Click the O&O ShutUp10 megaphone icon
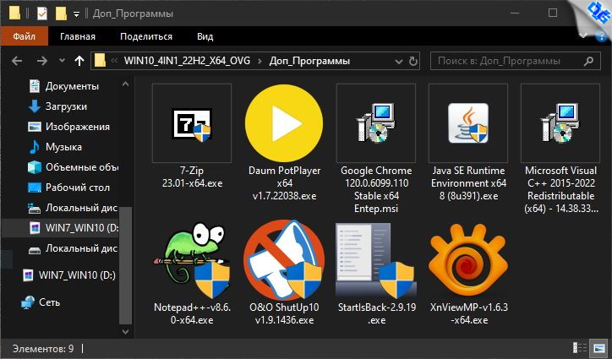This screenshot has width=612, height=359. [284, 260]
